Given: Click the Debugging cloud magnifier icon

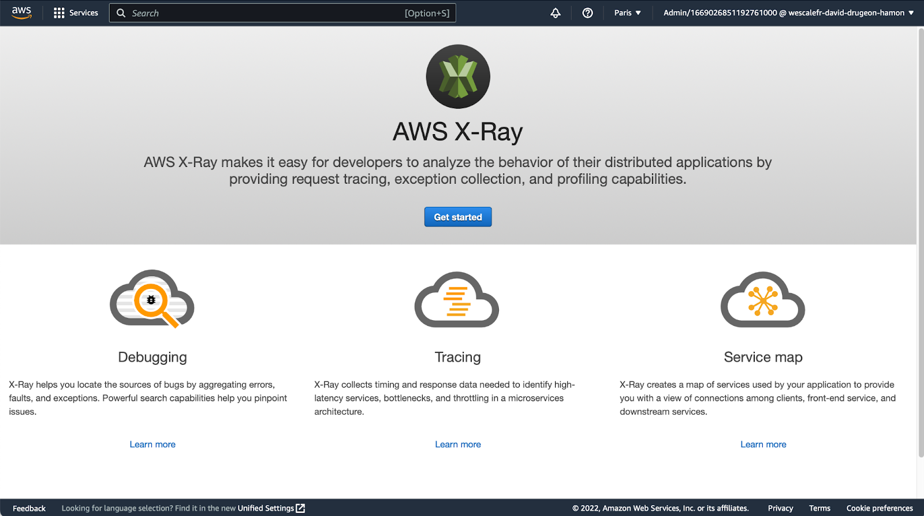Looking at the screenshot, I should pyautogui.click(x=152, y=299).
